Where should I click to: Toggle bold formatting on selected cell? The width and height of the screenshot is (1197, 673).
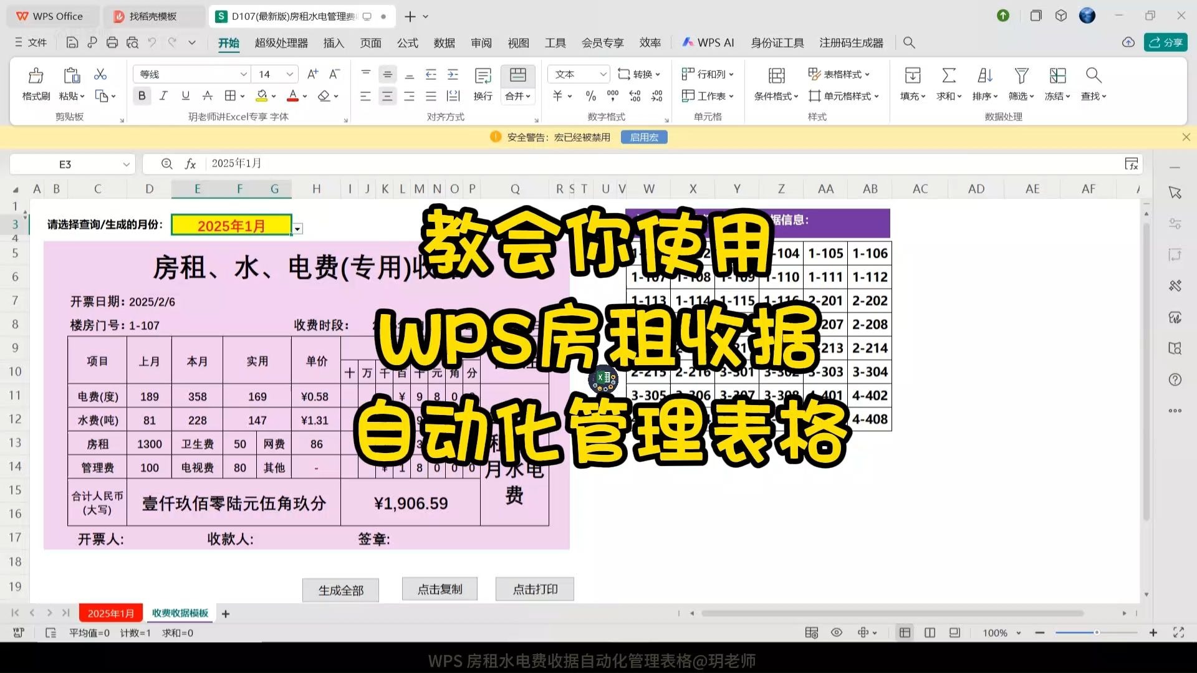pyautogui.click(x=142, y=95)
